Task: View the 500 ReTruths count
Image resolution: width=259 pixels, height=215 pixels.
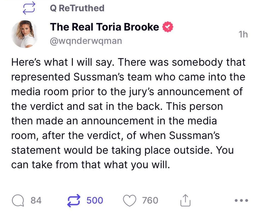Action: coord(95,200)
